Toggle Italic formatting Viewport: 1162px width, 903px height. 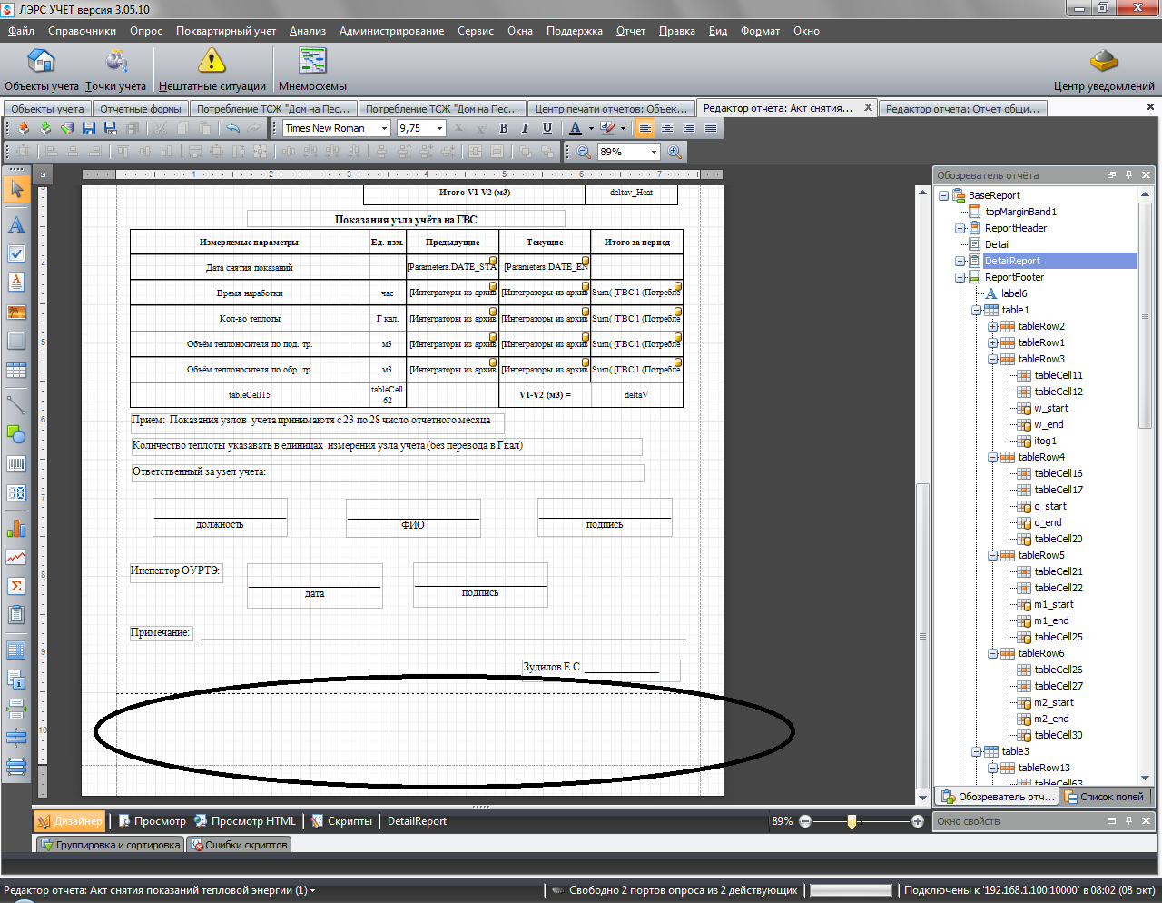(x=526, y=128)
